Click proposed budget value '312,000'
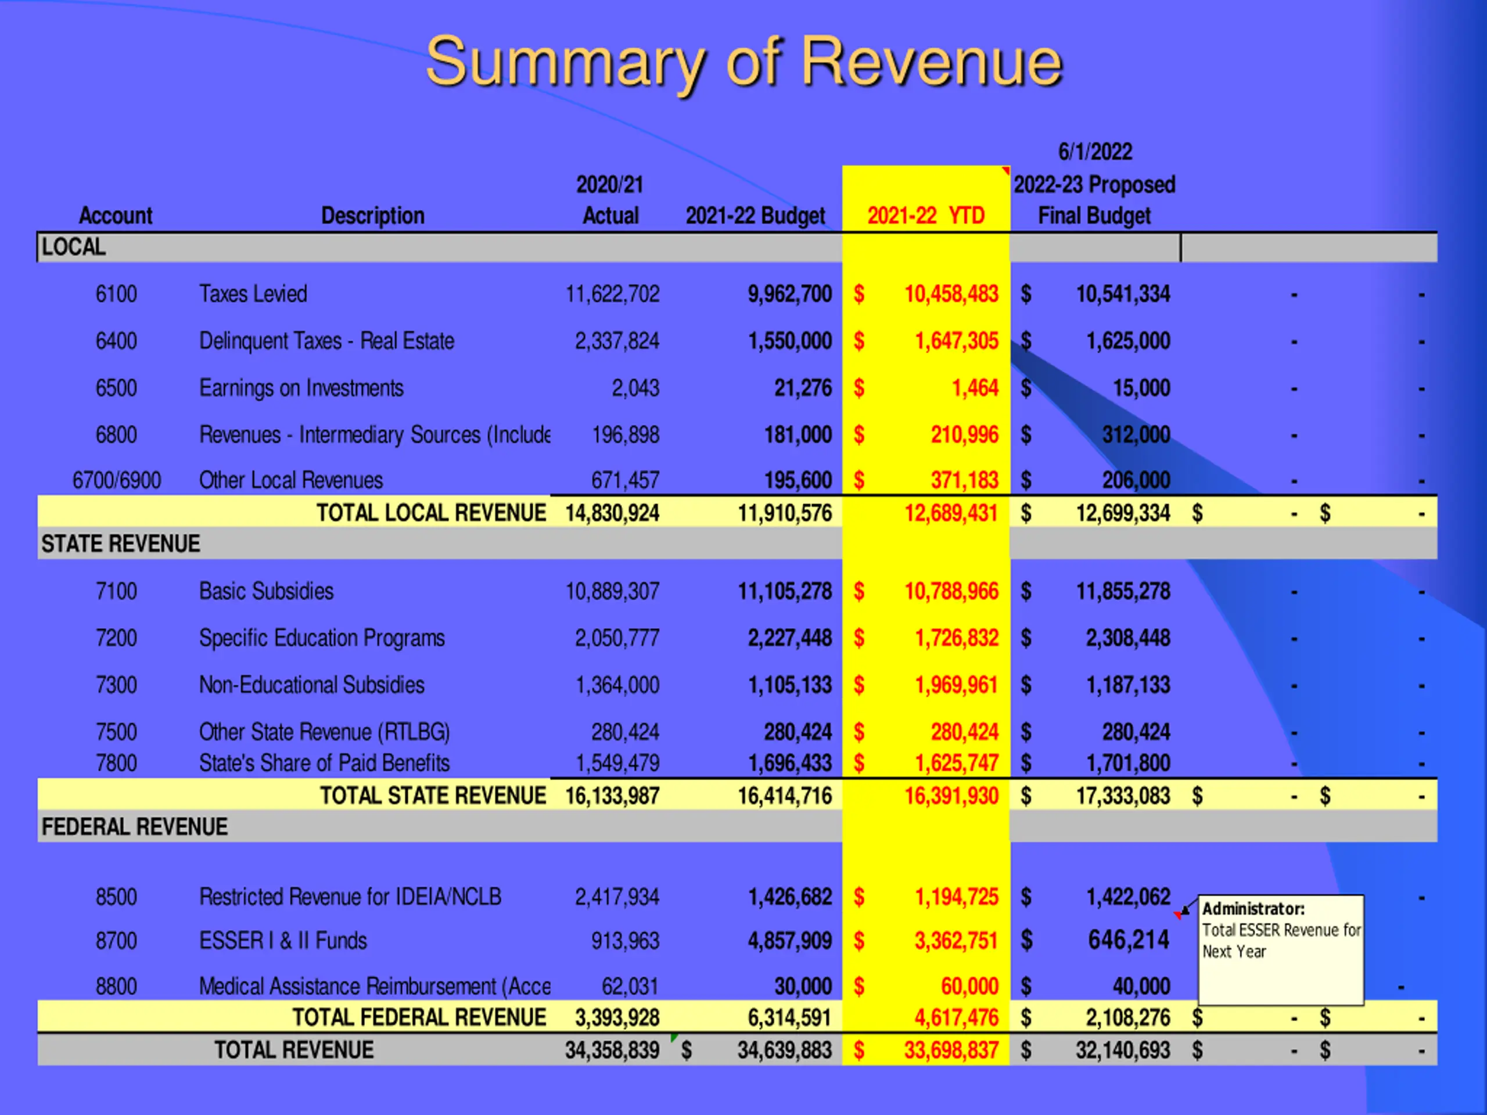Image resolution: width=1487 pixels, height=1115 pixels. (1136, 436)
